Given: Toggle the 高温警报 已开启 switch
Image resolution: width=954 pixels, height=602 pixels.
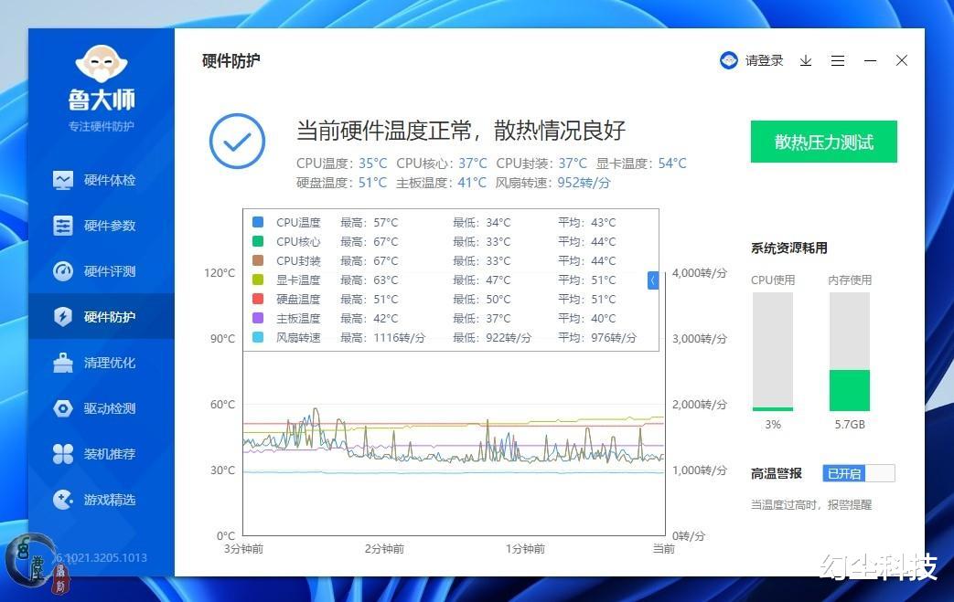Looking at the screenshot, I should point(859,473).
